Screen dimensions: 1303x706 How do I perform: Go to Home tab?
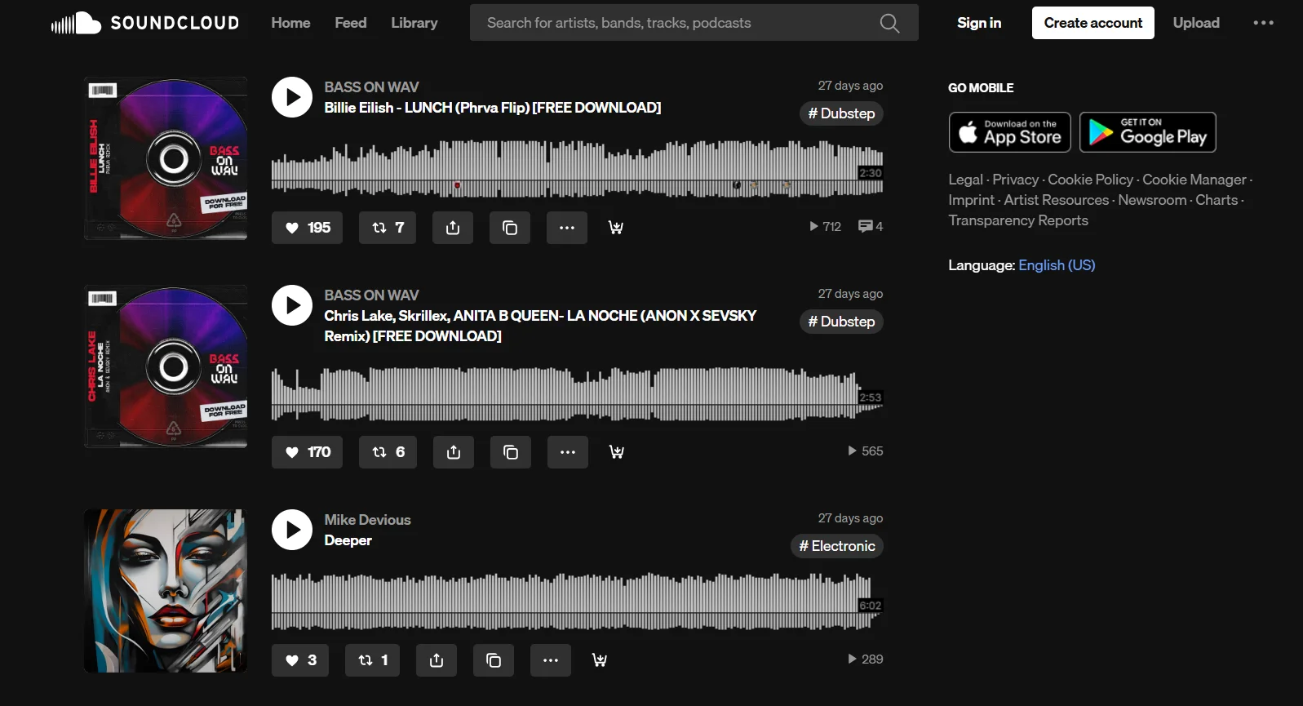tap(290, 23)
